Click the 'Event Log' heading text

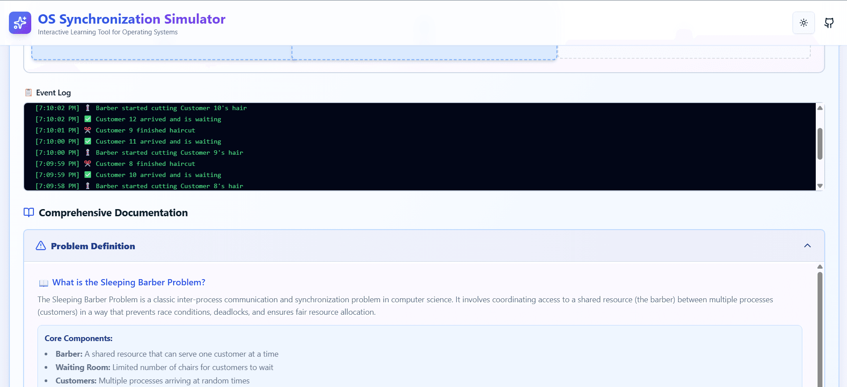(54, 93)
